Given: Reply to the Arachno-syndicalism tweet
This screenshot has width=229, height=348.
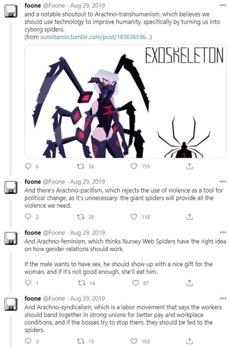Looking at the screenshot, I should (28, 341).
